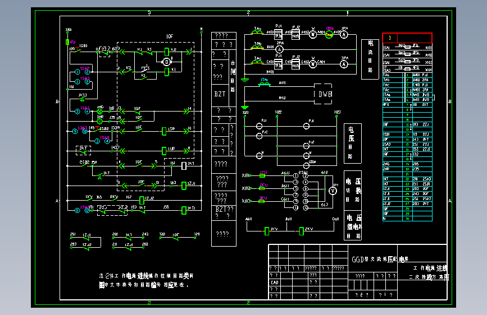Click the 1ZJ1 relay coil
The width and height of the screenshot is (487, 315).
(184, 186)
